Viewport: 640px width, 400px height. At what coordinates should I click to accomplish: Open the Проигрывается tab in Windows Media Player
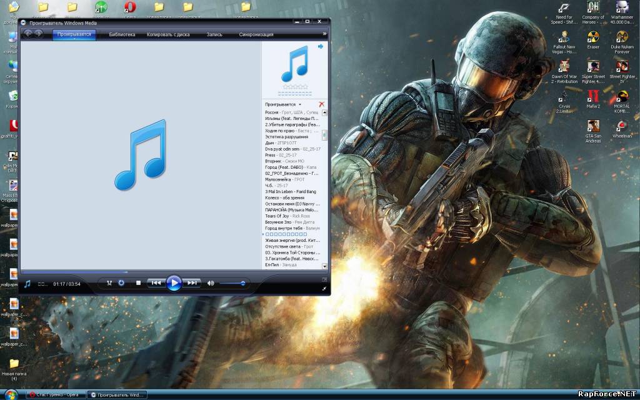[x=74, y=34]
